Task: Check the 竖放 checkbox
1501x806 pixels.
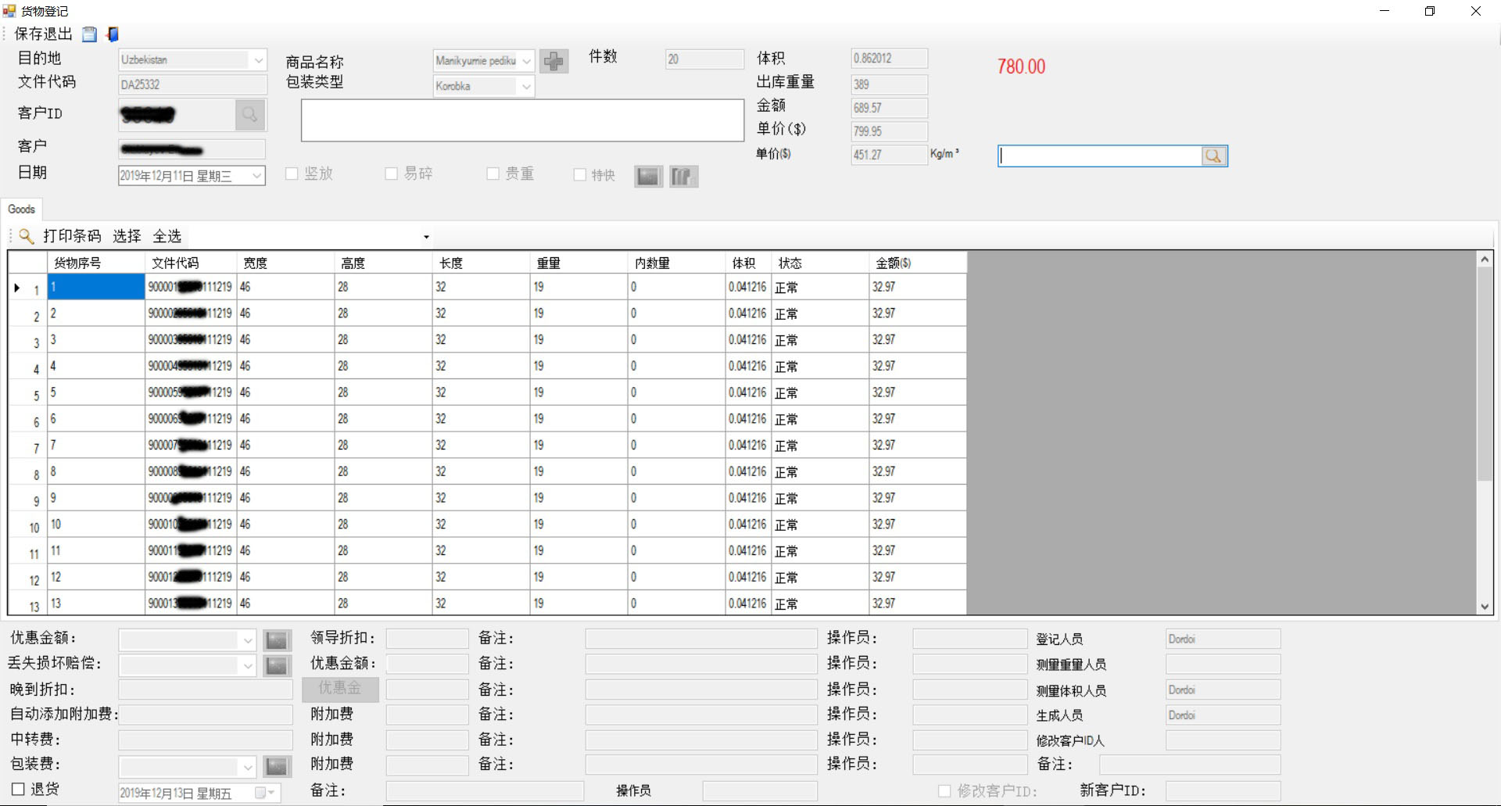Action: [x=292, y=174]
